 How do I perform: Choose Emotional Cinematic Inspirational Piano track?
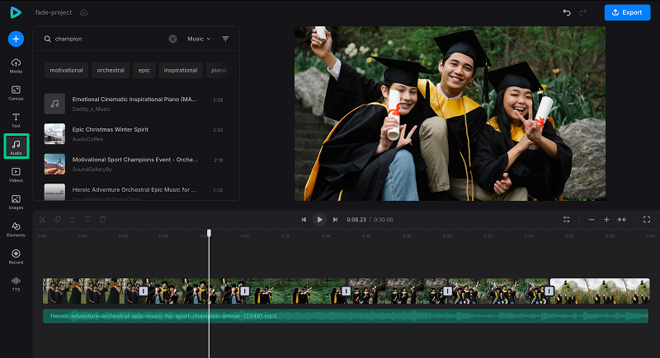coord(134,104)
